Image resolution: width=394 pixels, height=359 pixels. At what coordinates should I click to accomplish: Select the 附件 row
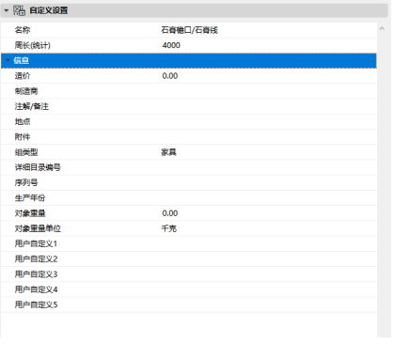[x=189, y=137]
